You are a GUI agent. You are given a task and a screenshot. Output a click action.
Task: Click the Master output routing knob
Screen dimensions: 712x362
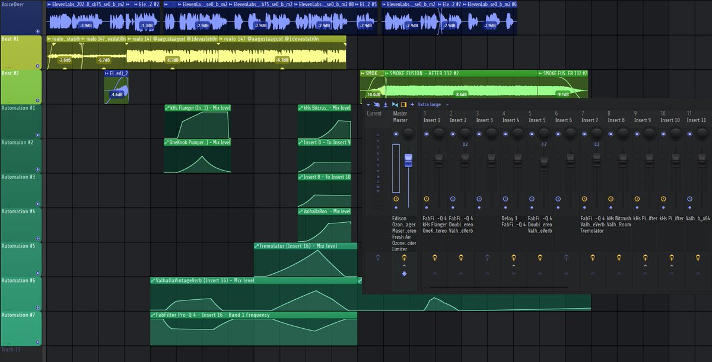click(x=405, y=257)
